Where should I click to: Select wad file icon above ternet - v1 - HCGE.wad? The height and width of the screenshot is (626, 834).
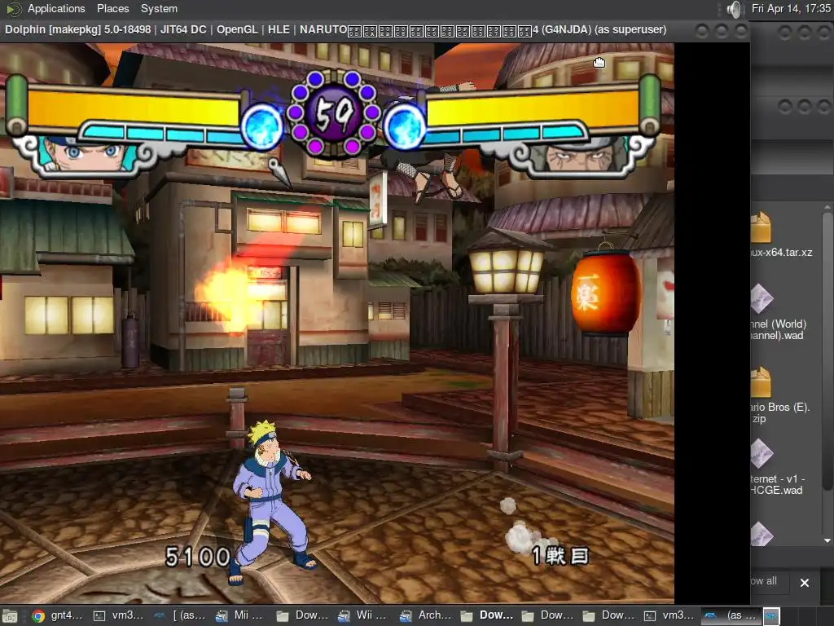(762, 454)
